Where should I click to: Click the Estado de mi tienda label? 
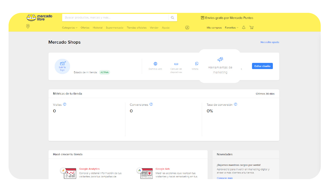(86, 72)
